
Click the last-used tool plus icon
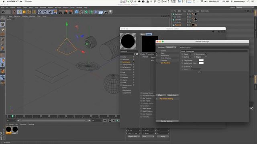[34, 12]
